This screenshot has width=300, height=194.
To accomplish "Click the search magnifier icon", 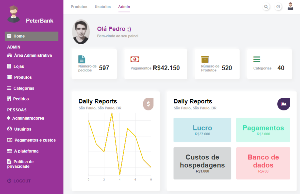I will coord(266,7).
